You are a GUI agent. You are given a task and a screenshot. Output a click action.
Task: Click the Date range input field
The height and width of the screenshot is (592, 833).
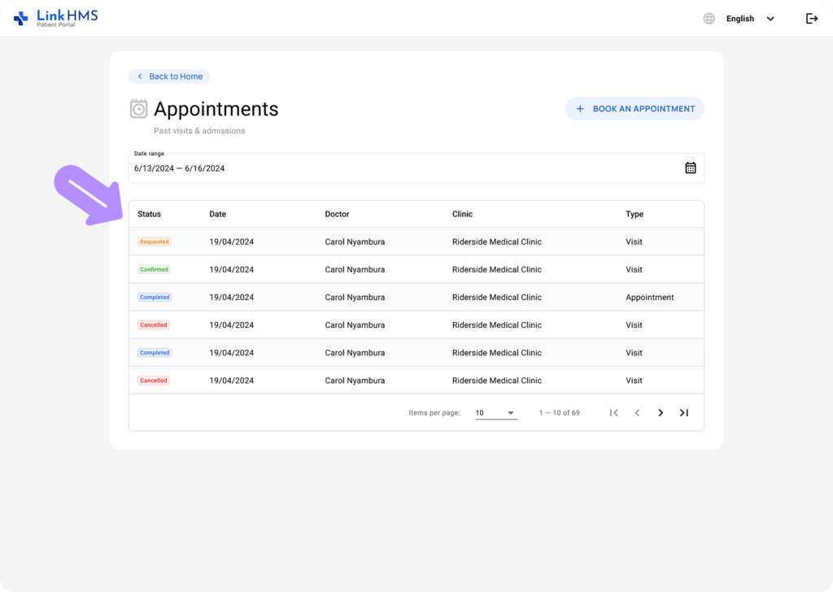click(x=416, y=168)
